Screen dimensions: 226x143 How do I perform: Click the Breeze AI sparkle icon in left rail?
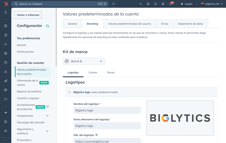pyautogui.click(x=6, y=113)
